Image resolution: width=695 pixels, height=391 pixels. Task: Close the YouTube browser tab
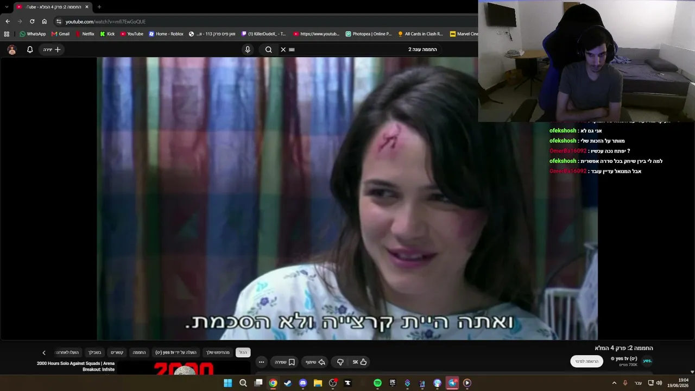(x=87, y=7)
